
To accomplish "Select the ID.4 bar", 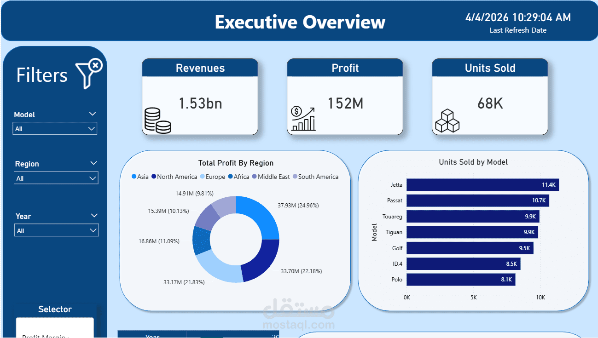I will coord(464,264).
